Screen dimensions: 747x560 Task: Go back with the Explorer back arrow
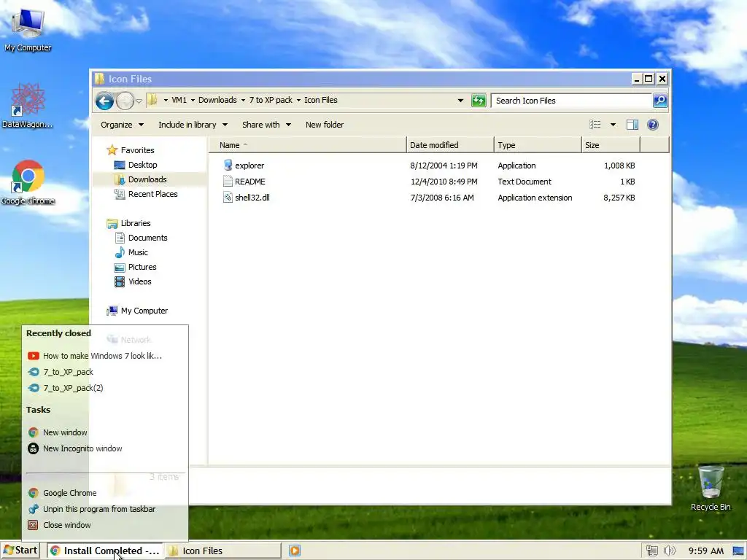104,101
